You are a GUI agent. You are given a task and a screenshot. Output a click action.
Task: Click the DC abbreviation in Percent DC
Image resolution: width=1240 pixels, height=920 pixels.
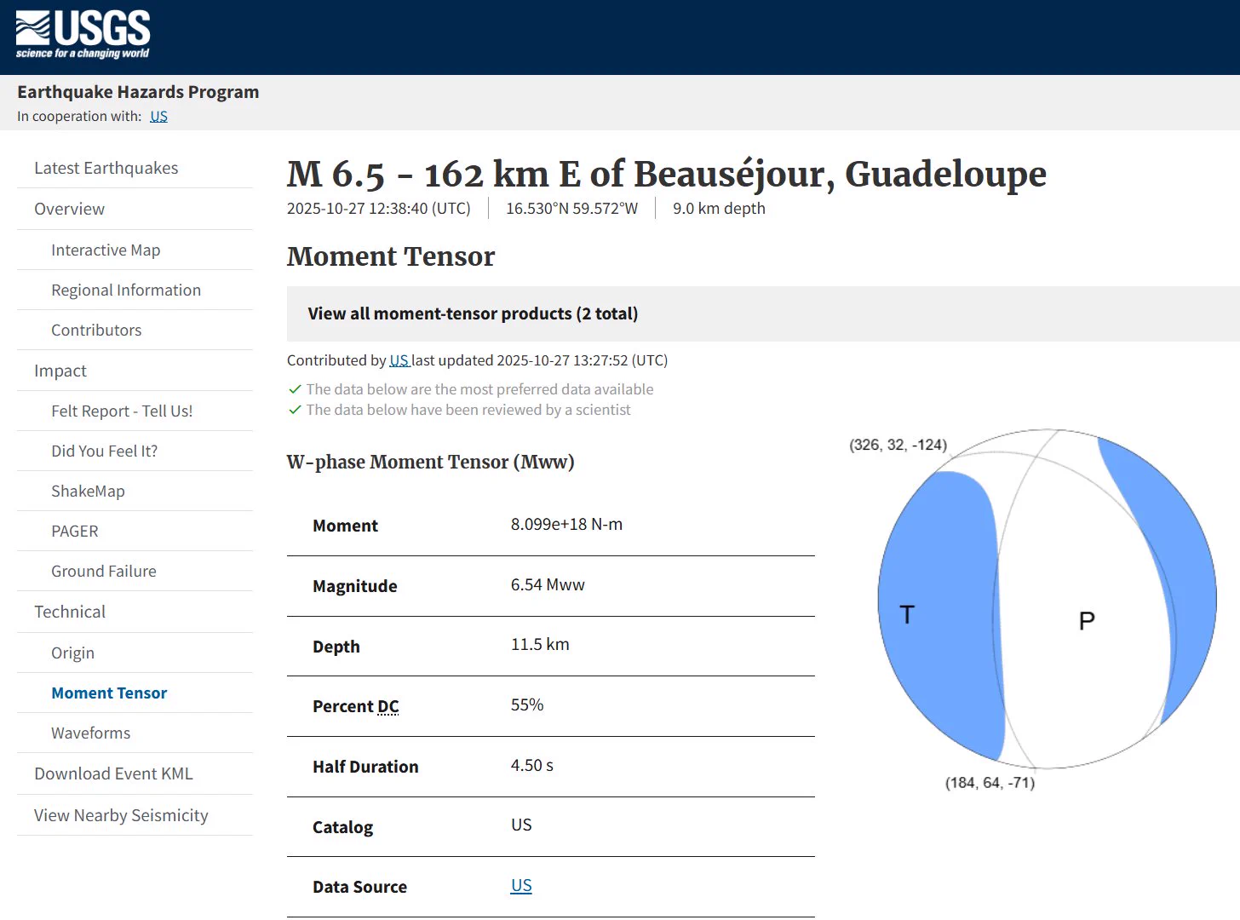click(388, 706)
